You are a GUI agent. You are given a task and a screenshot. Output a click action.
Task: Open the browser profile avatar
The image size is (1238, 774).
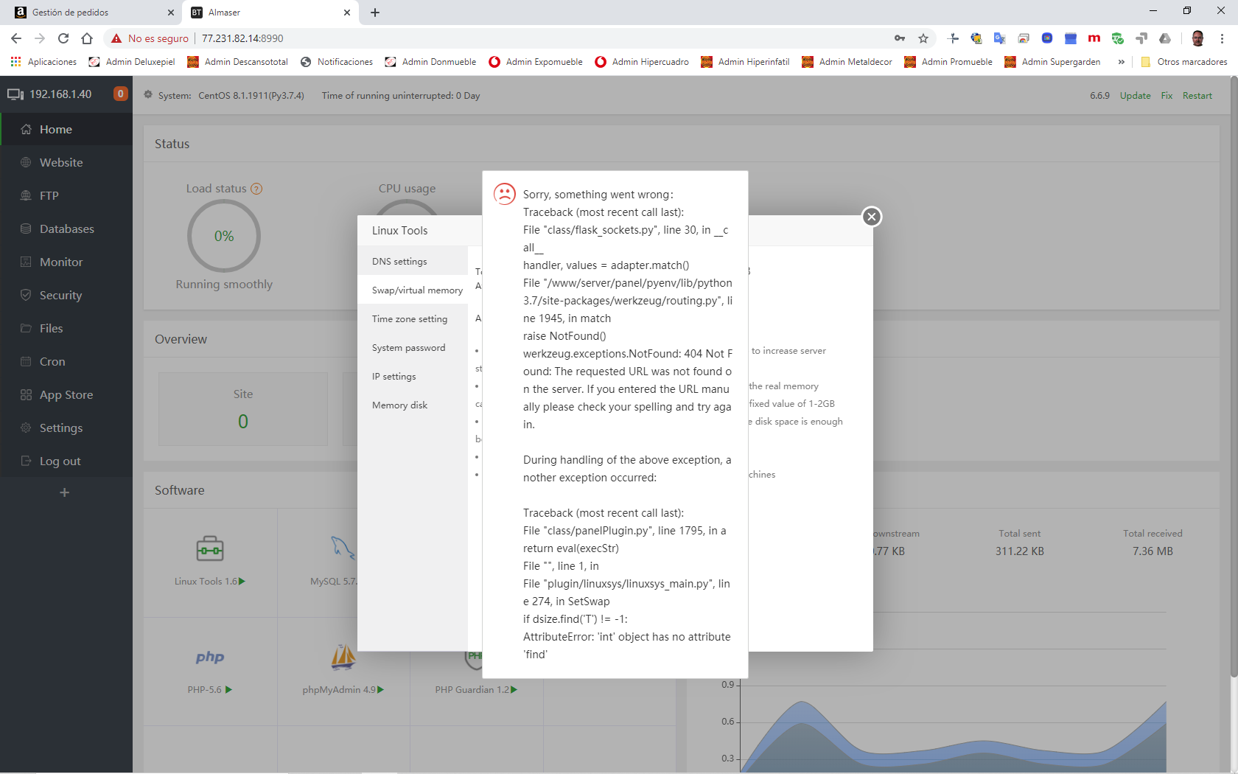click(x=1198, y=38)
